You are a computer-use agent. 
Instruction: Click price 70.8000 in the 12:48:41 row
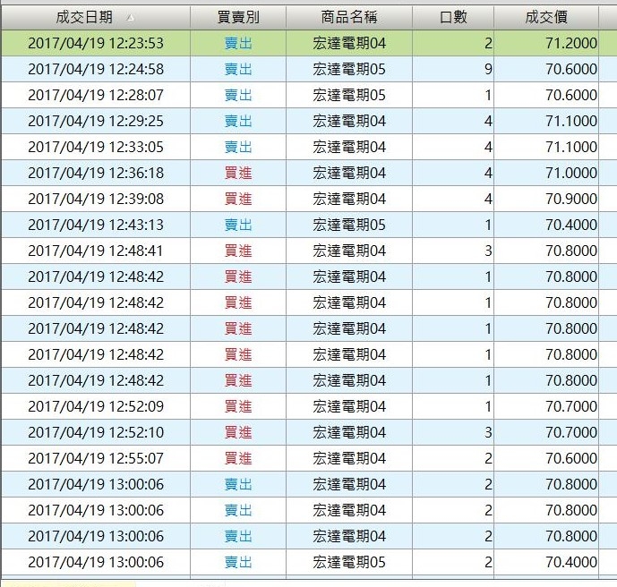coord(571,251)
